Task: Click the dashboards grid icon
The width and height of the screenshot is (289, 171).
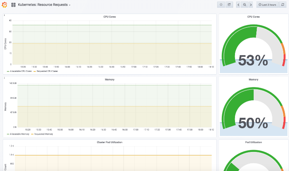Action: point(13,5)
